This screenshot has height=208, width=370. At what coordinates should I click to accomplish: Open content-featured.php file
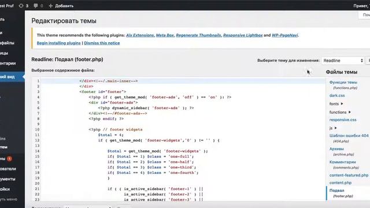349,175
